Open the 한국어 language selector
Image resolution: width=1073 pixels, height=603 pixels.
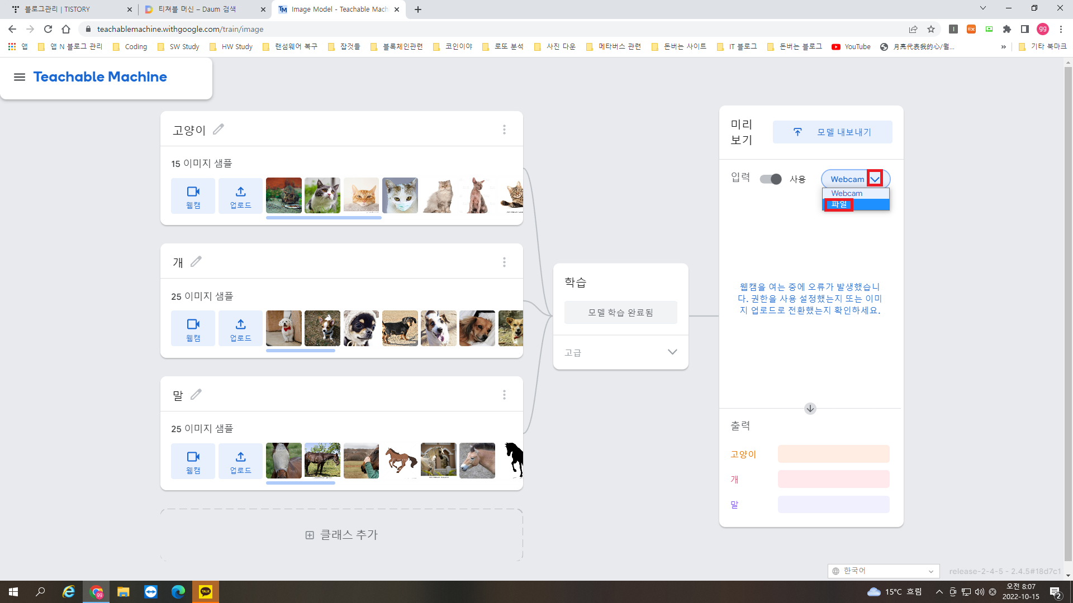point(883,571)
